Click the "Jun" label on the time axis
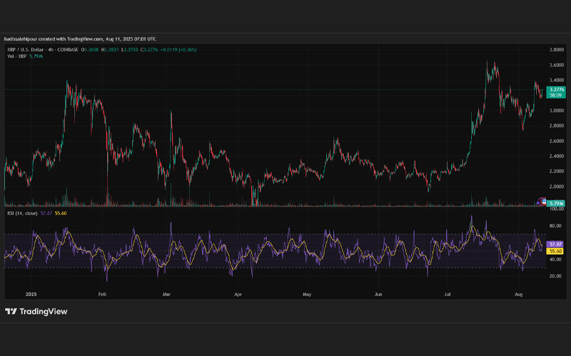The image size is (571, 356). click(378, 294)
